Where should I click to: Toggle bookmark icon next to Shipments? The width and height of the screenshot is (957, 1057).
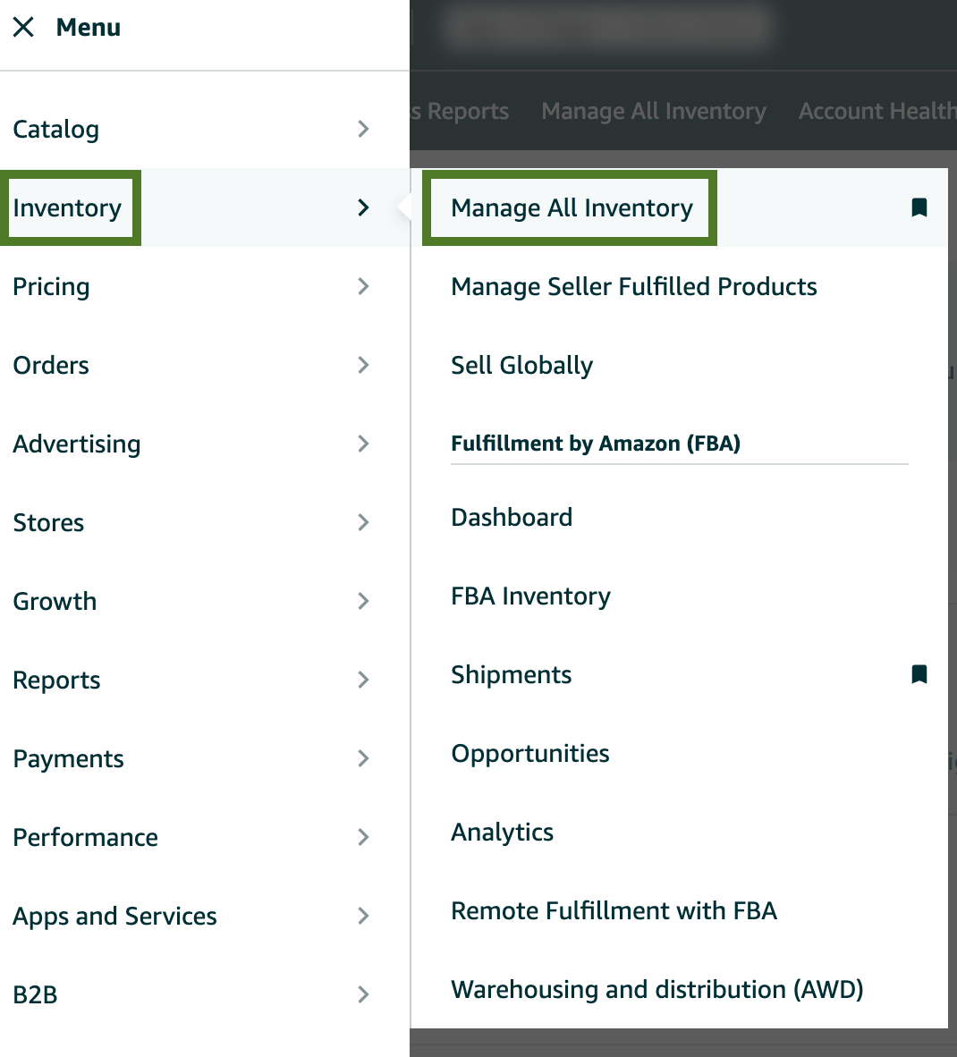coord(919,674)
